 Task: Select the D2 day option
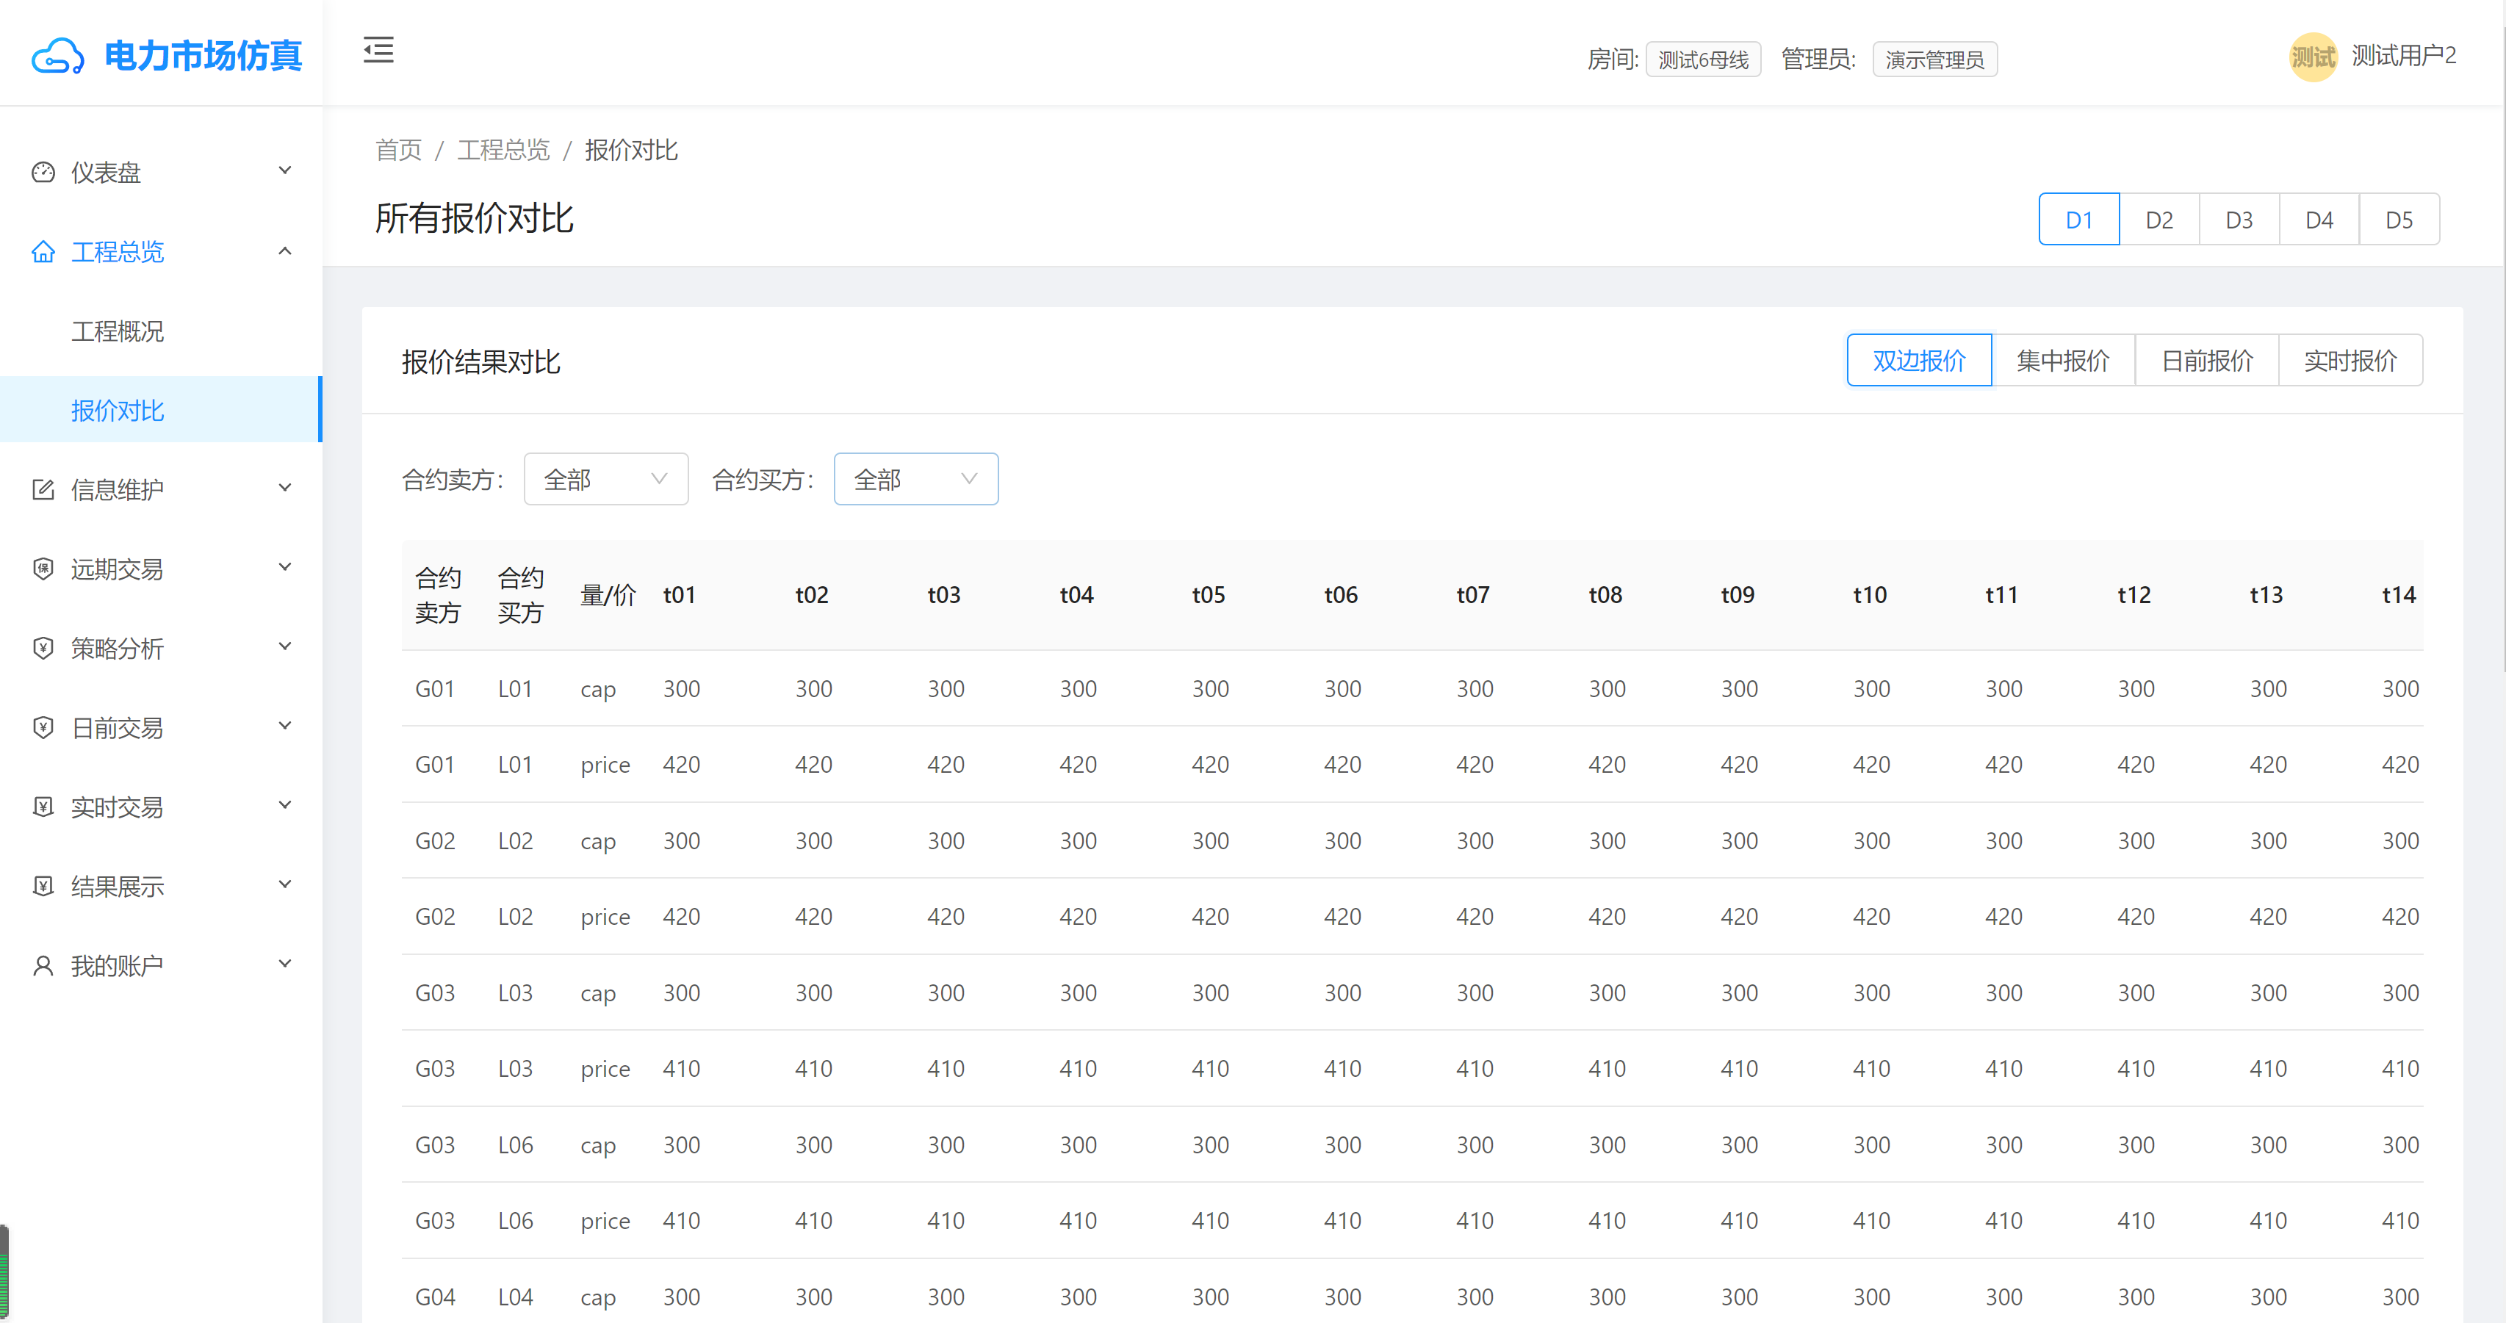click(2160, 220)
